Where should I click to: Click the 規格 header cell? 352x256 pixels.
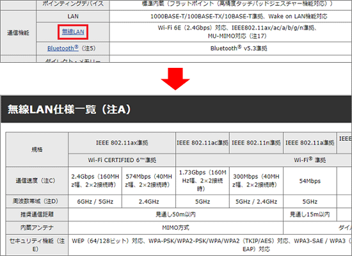[x=37, y=149]
